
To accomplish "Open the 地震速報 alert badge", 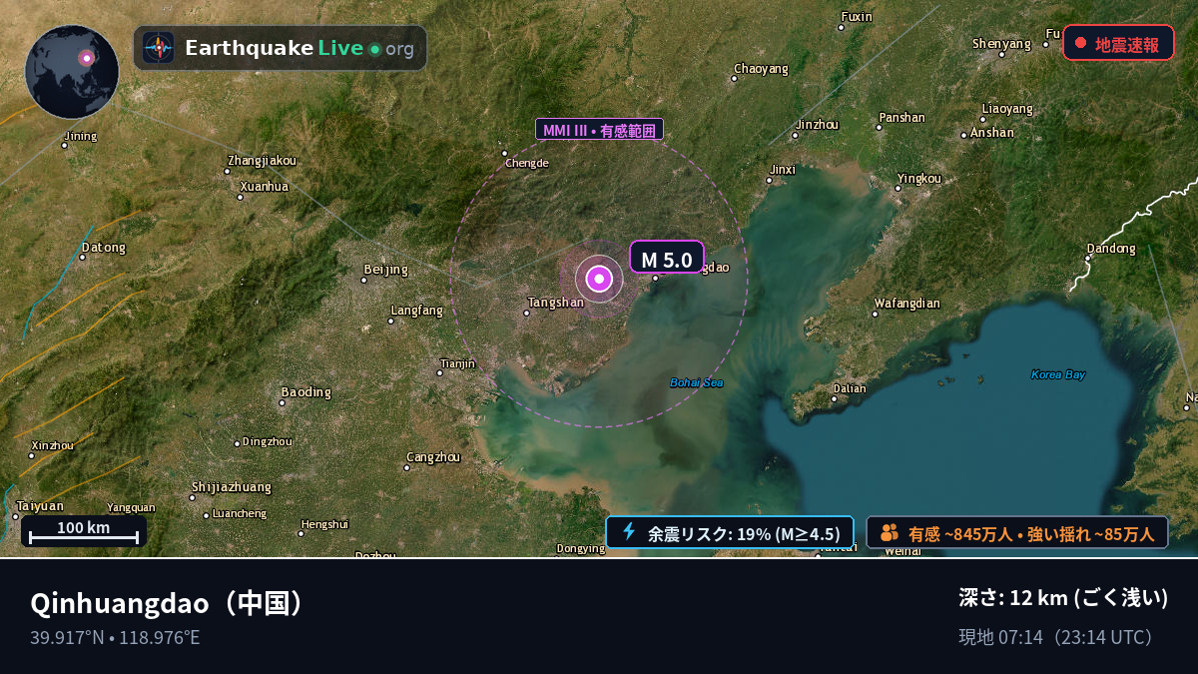I will [x=1118, y=43].
